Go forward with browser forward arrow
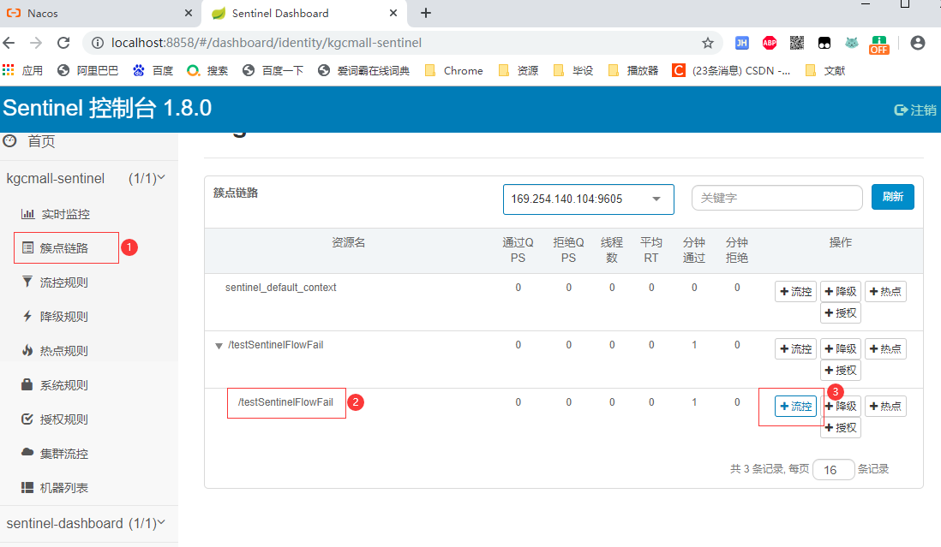 [36, 43]
